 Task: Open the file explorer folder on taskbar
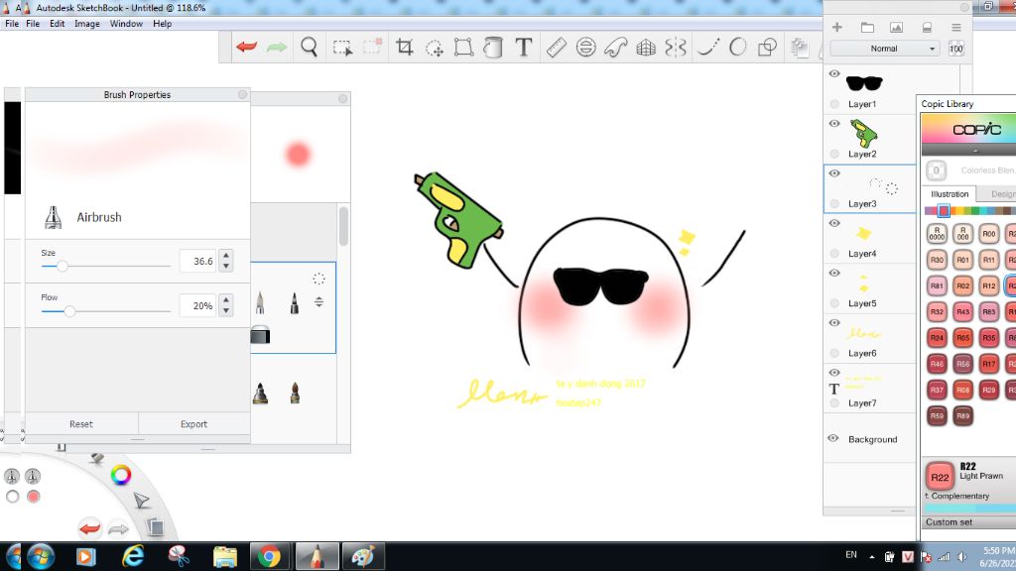(x=225, y=557)
